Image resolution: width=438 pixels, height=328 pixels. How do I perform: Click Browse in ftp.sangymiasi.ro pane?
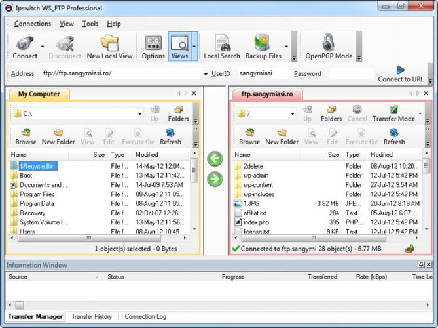pos(249,137)
